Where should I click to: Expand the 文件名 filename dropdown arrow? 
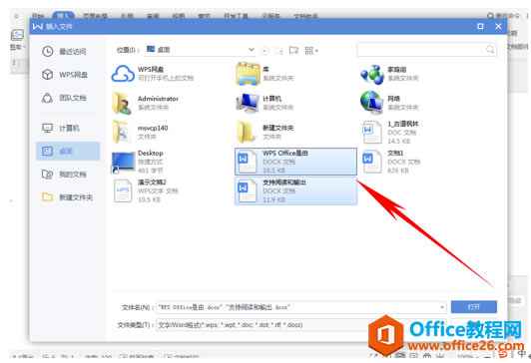point(442,307)
